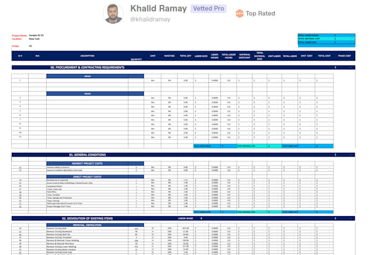Click the MATERIAL COST/UNIT column header

(x=245, y=56)
